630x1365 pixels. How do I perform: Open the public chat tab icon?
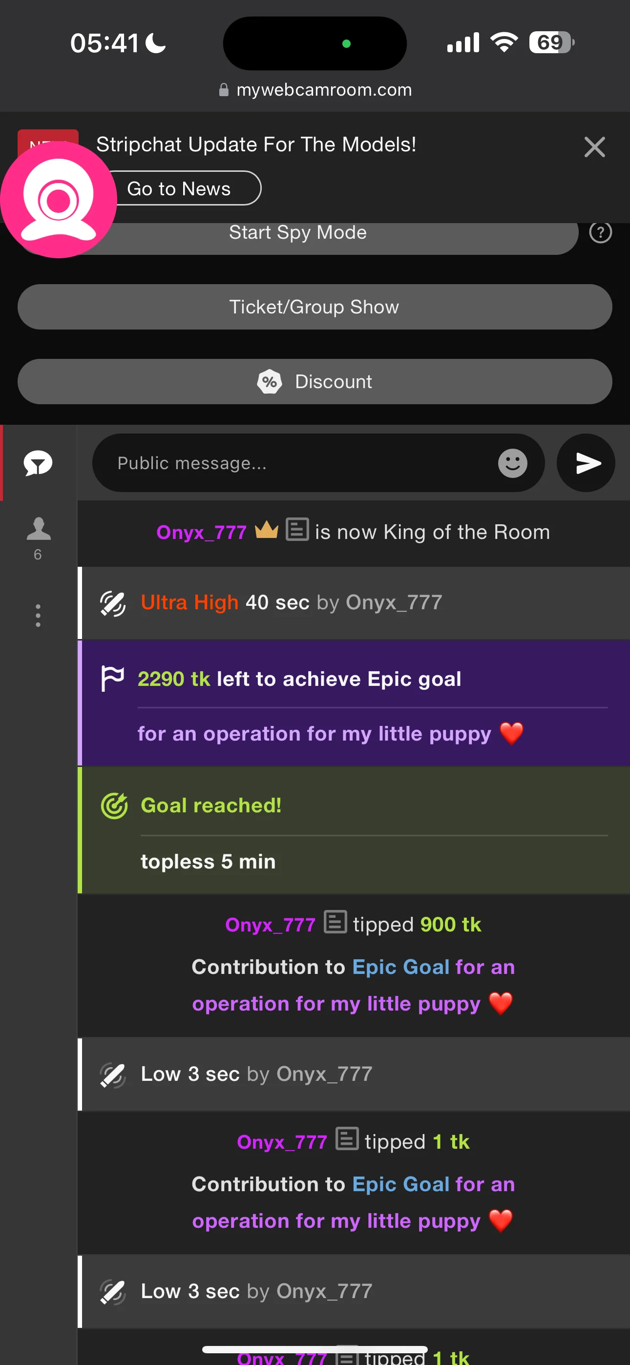[38, 463]
